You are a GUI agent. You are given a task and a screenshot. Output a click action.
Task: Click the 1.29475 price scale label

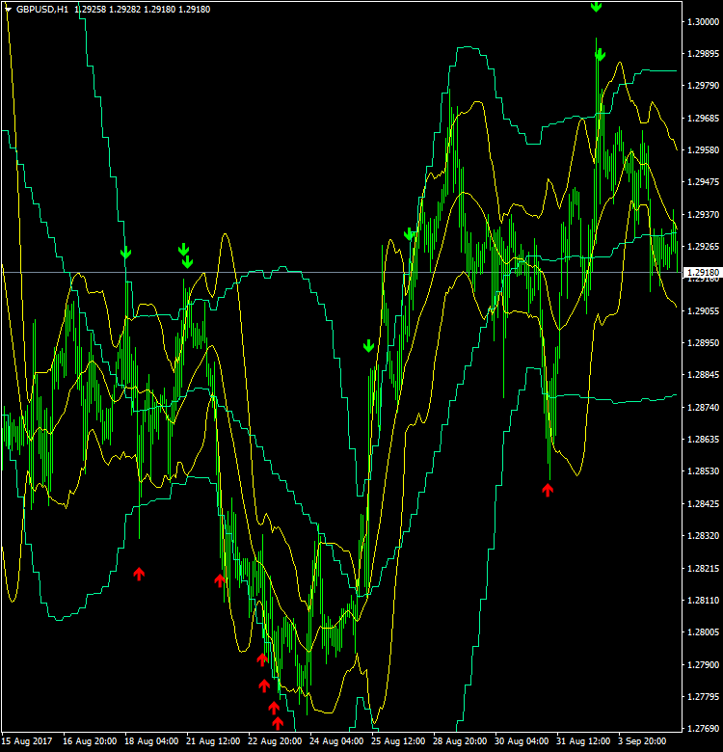coord(703,182)
